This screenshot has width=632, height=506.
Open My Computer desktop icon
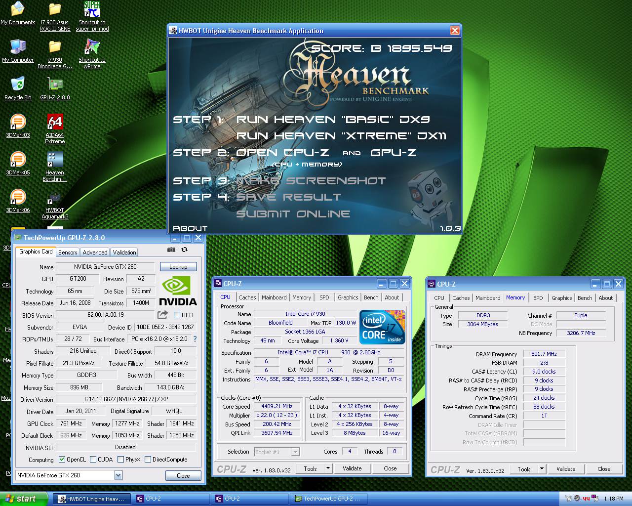coord(18,51)
